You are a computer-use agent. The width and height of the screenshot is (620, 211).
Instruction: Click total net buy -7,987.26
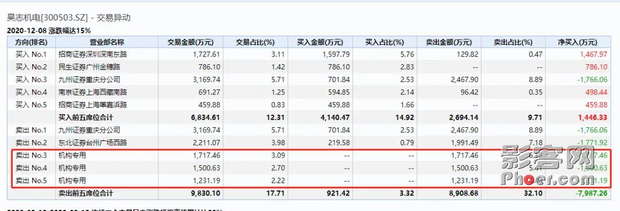tap(592, 194)
